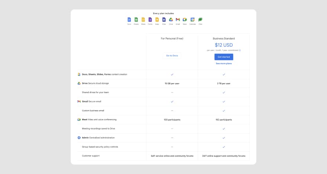This screenshot has width=327, height=174.
Task: Click the Sites icon in app row
Action: [164, 20]
